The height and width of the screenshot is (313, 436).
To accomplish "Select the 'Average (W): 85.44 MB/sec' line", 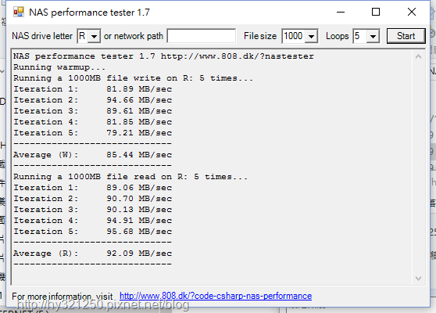I will pyautogui.click(x=93, y=155).
